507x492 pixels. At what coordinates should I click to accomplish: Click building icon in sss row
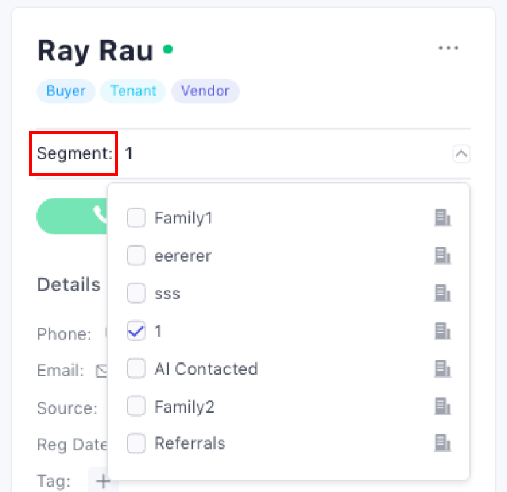coord(443,294)
